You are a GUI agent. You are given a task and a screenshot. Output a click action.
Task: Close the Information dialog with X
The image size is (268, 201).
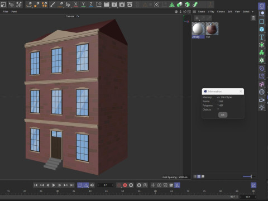click(241, 91)
